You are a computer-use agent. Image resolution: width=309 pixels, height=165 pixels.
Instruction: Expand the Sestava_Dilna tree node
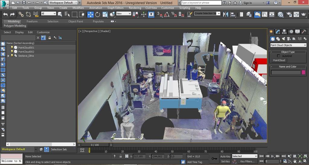click(8, 56)
